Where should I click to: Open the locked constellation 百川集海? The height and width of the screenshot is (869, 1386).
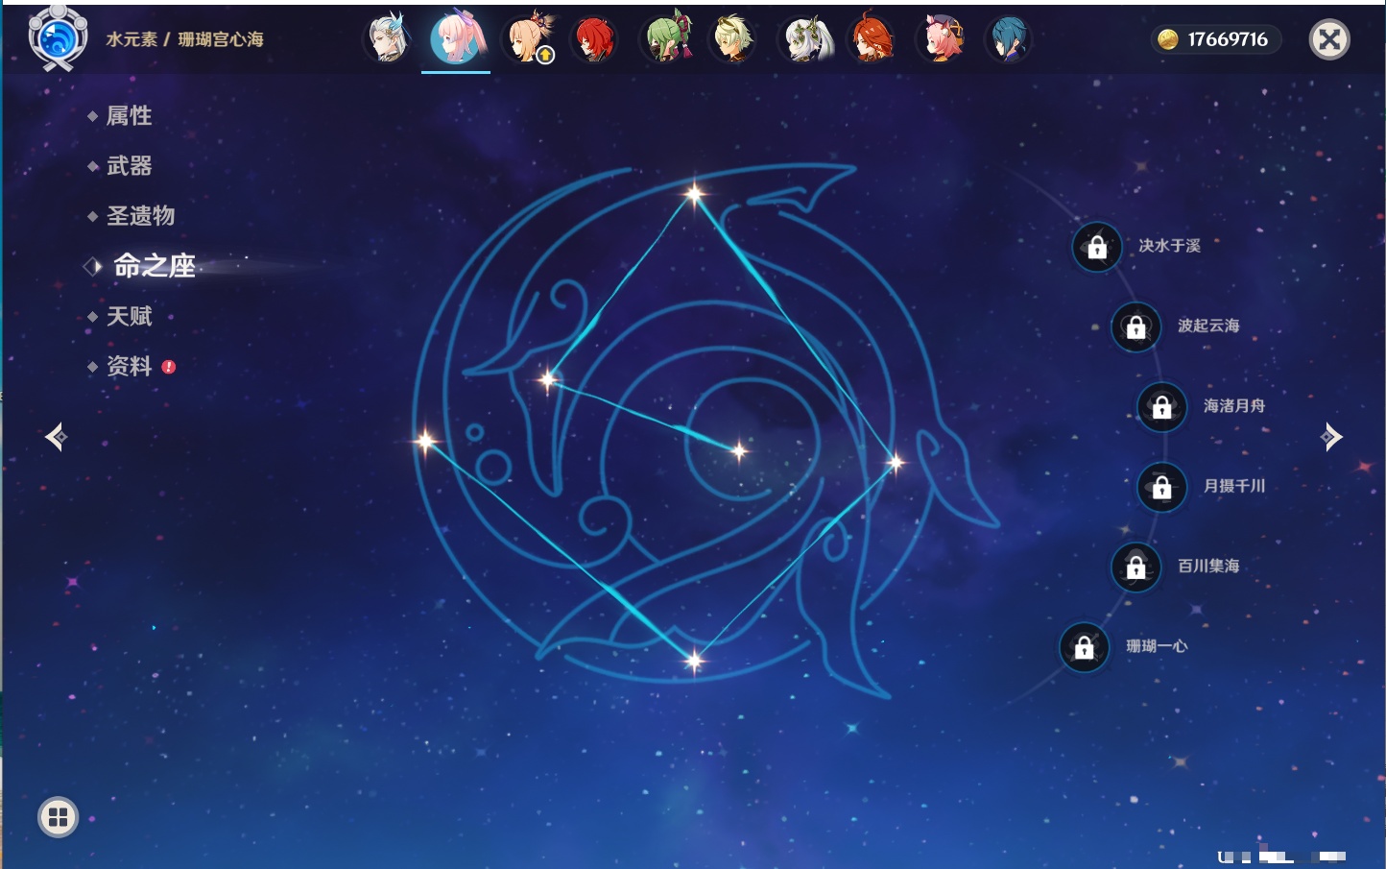coord(1135,567)
